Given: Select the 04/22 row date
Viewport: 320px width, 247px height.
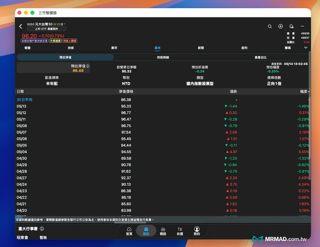Looking at the screenshot, I should (22, 198).
